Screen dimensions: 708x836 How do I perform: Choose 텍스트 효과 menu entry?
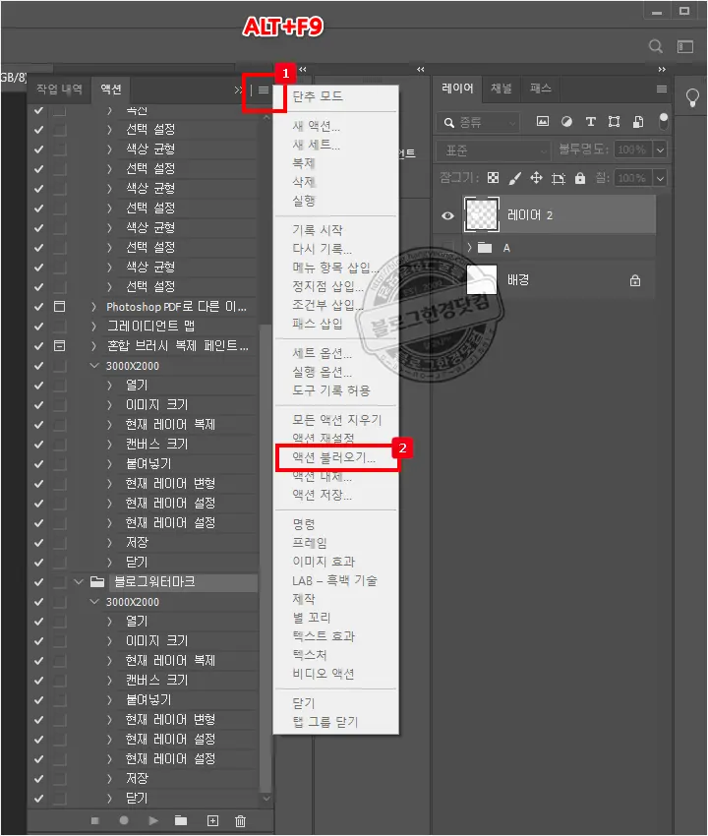324,636
